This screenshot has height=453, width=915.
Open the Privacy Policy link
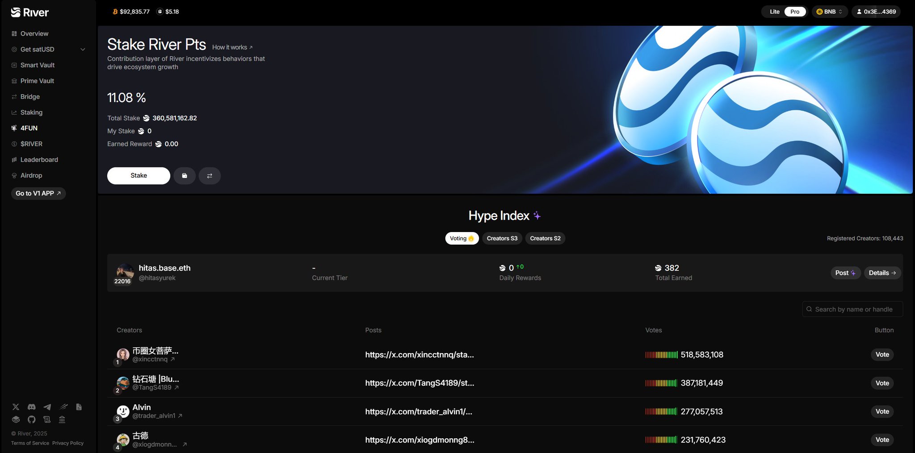68,443
